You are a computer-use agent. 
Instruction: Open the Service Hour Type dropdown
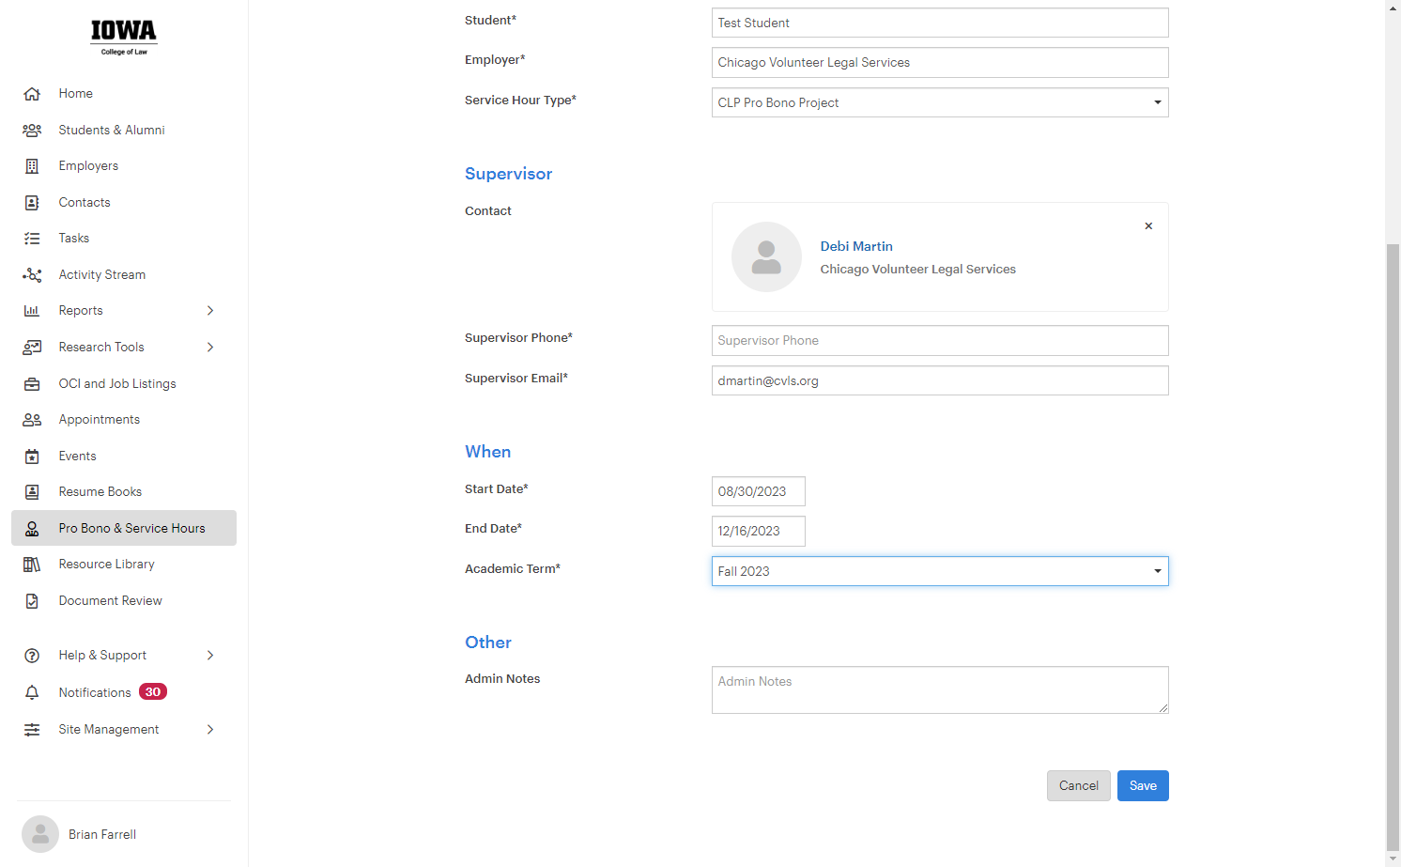click(940, 102)
